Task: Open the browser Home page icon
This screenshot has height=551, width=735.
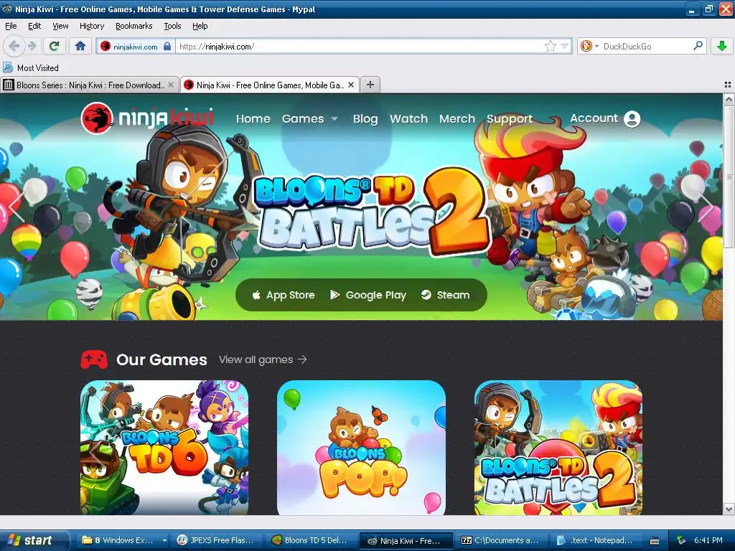Action: pos(80,46)
